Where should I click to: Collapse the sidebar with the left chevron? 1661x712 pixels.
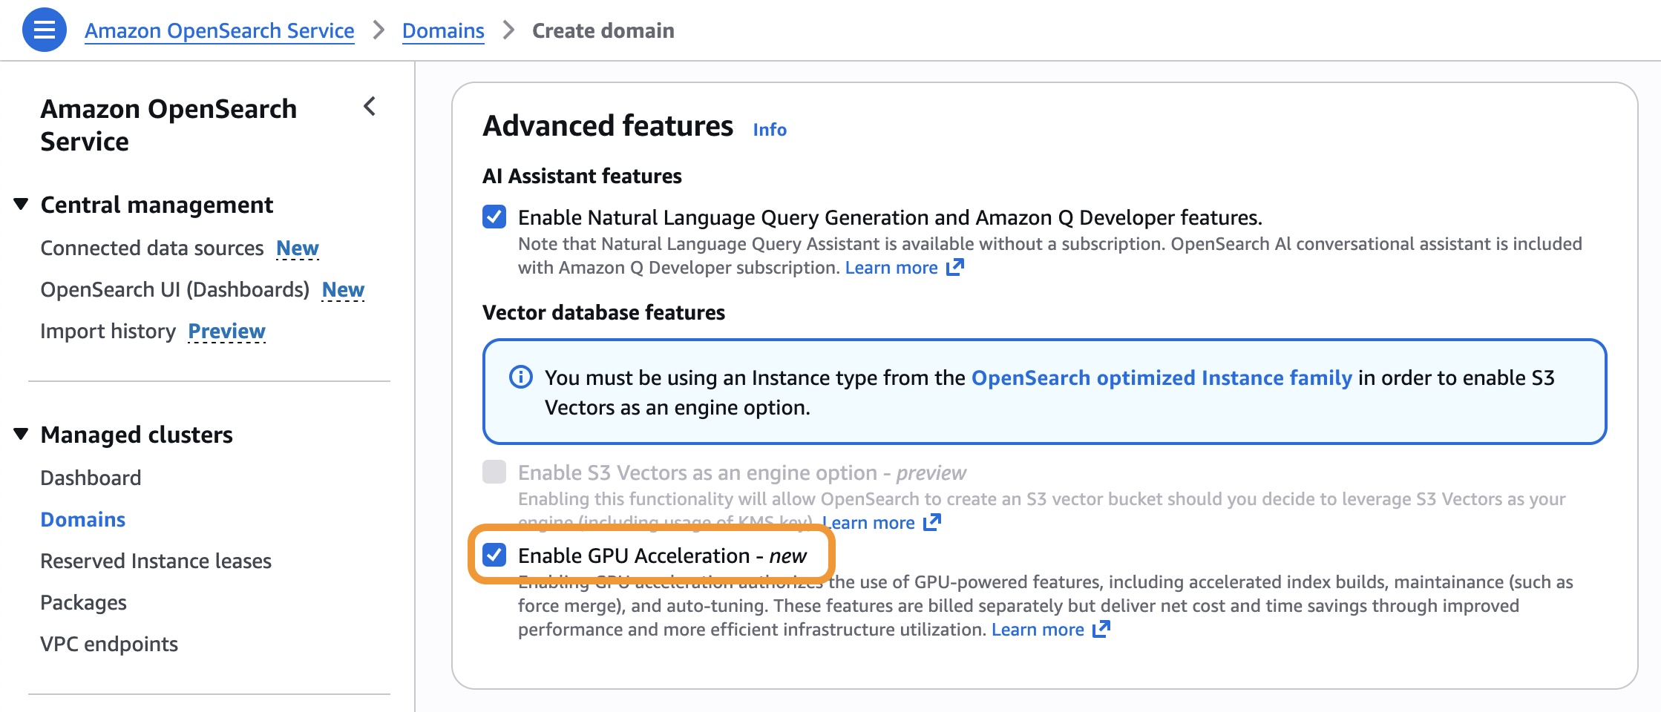(x=370, y=108)
